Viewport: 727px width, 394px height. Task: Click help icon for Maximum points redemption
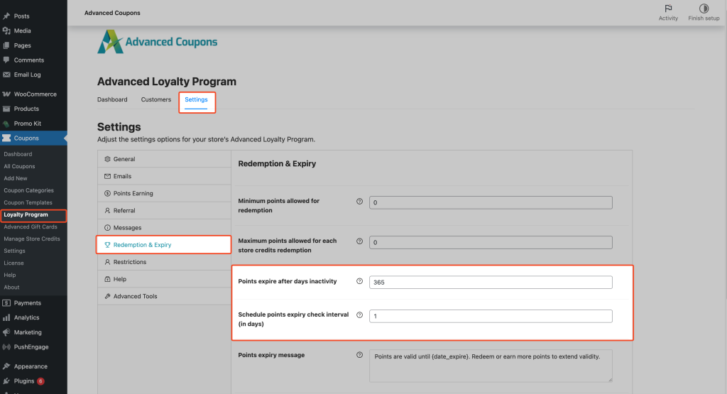[x=359, y=241]
